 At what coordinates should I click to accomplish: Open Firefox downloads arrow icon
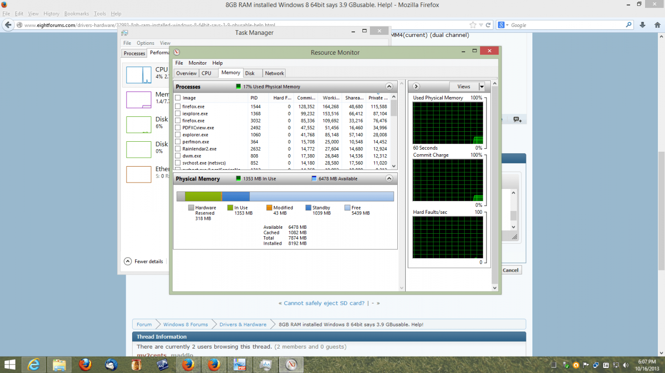click(x=643, y=25)
